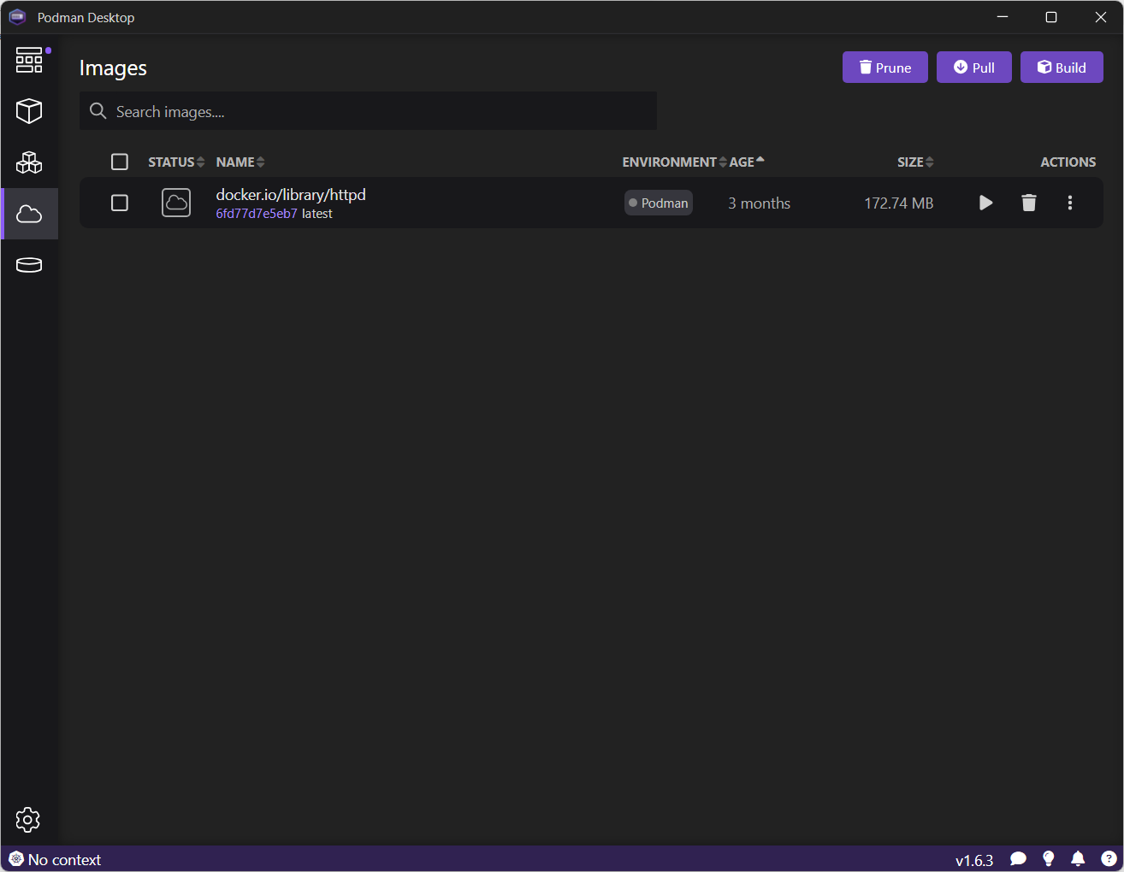Click the Prune button
1124x872 pixels.
click(x=884, y=68)
